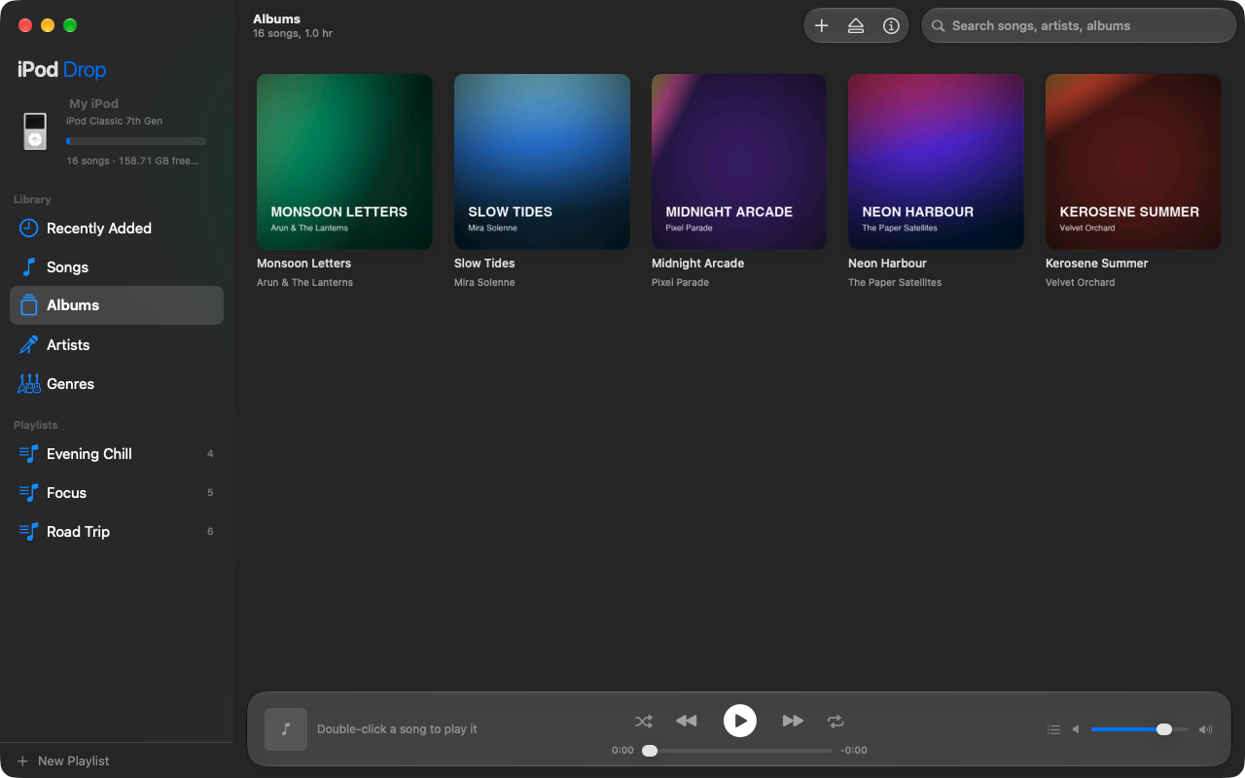Click the Midnight Arcade title below its cover
1245x778 pixels.
[697, 264]
